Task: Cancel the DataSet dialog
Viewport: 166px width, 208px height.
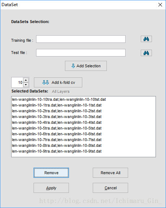Action: [x=110, y=188]
